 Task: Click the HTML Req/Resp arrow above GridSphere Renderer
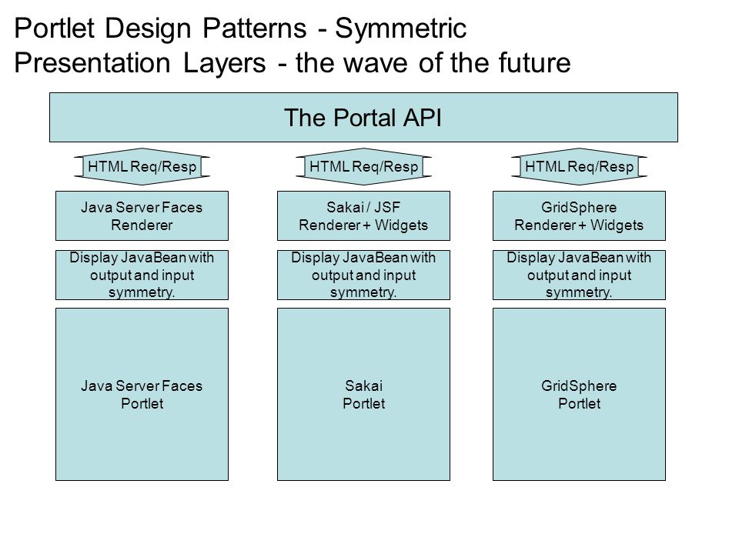[579, 166]
